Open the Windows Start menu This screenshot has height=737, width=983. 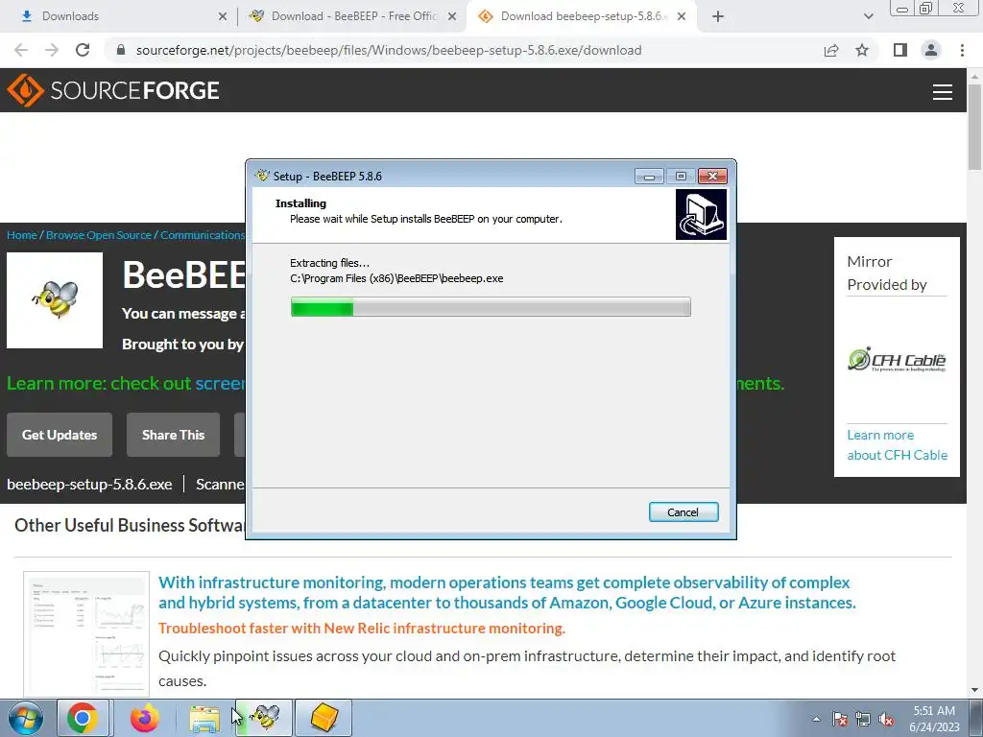26,718
